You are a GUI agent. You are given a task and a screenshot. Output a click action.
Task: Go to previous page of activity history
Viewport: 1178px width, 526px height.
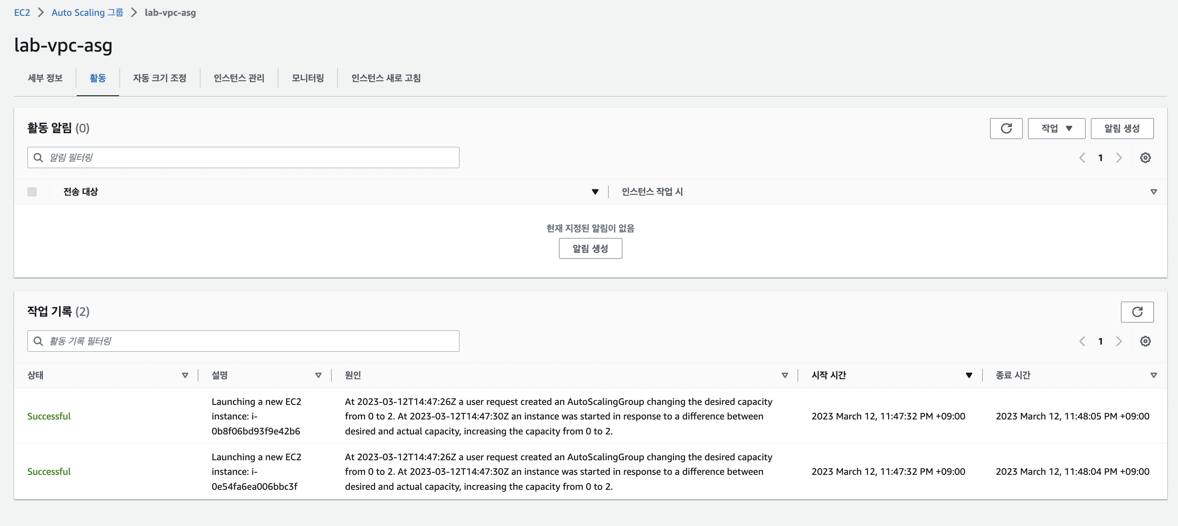click(1082, 341)
